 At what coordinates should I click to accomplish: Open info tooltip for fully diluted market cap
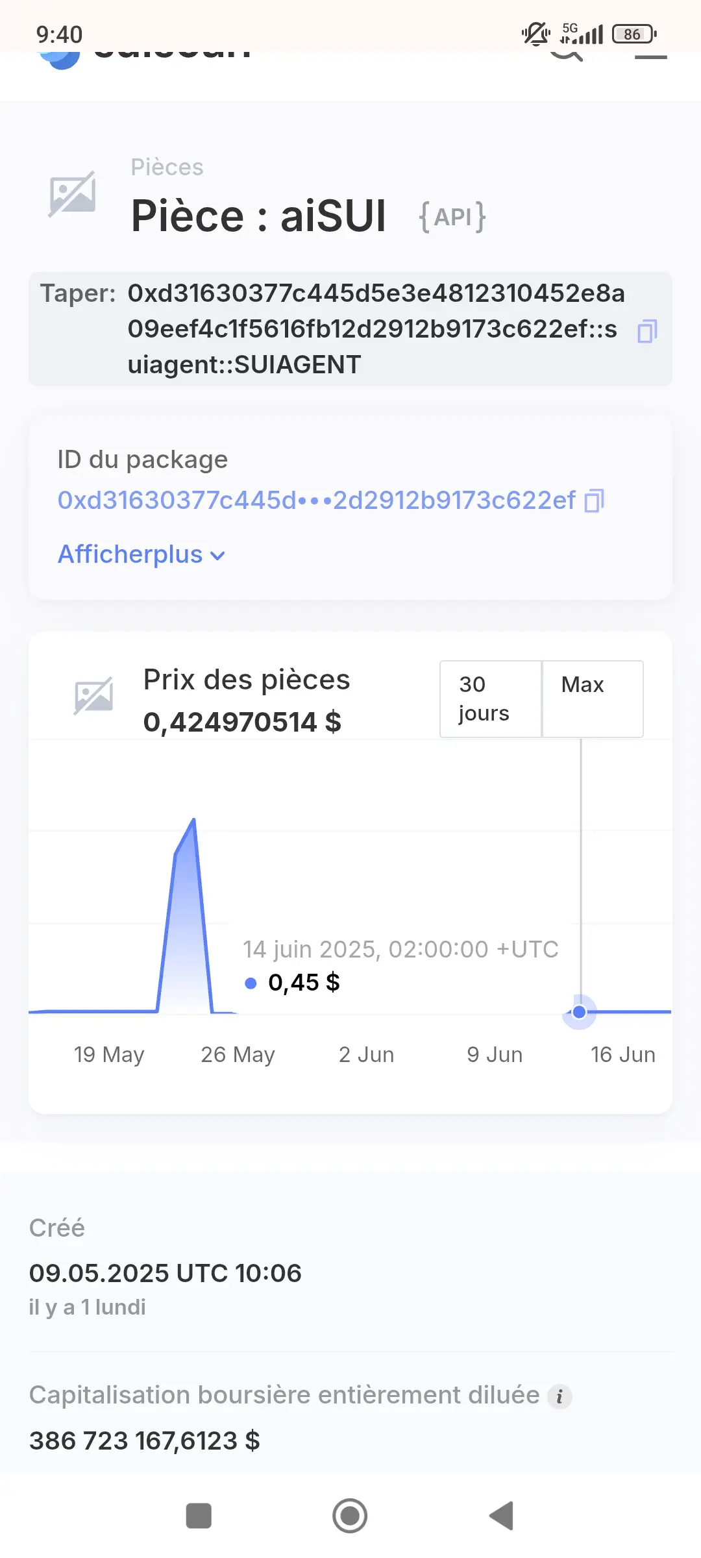pyautogui.click(x=560, y=1396)
